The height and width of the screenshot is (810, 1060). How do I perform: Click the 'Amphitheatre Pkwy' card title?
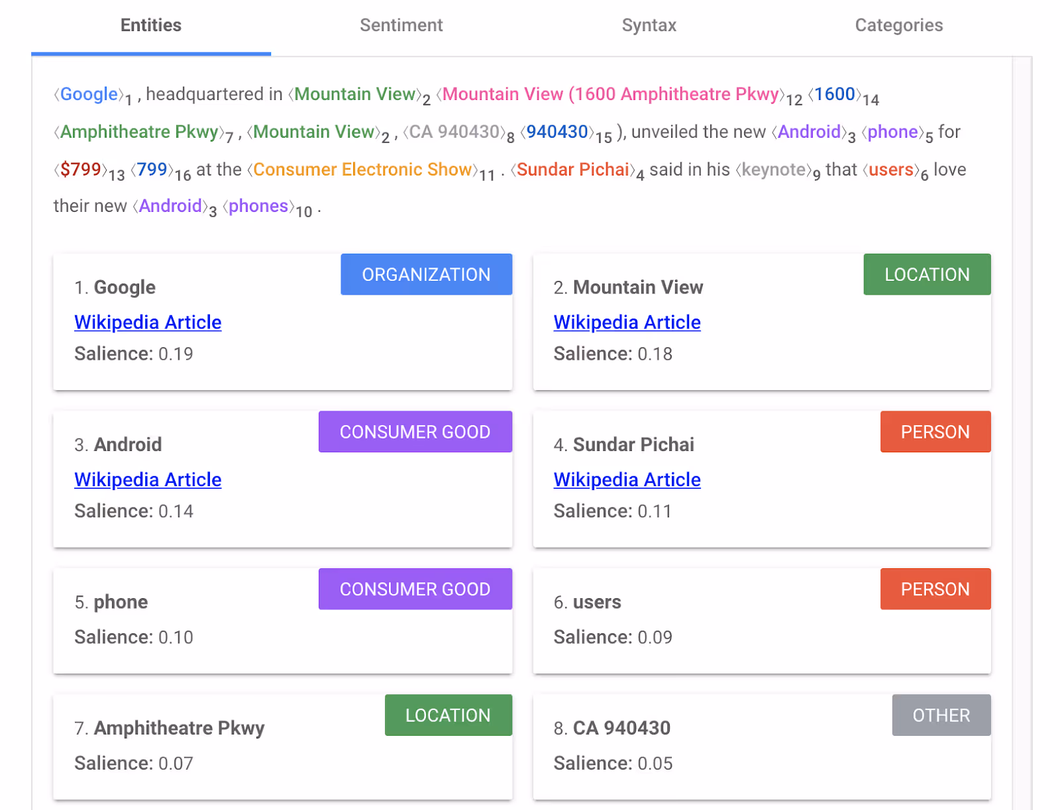(179, 728)
